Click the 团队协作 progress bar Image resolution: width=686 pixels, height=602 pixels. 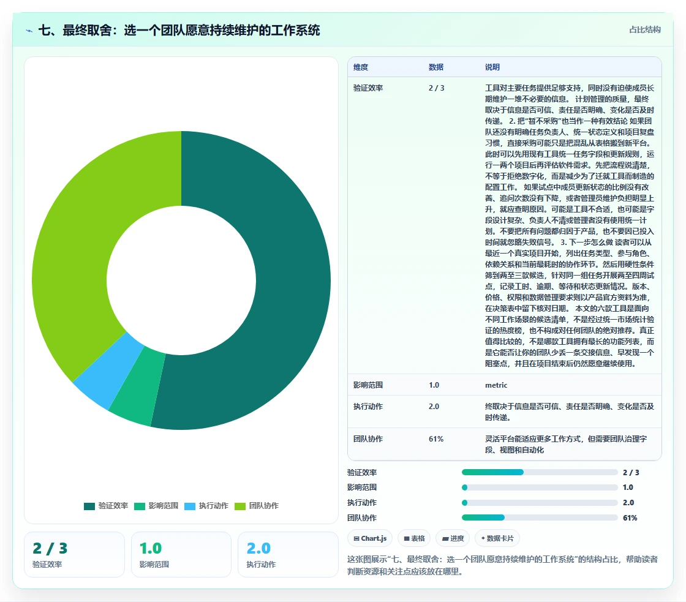(x=540, y=517)
